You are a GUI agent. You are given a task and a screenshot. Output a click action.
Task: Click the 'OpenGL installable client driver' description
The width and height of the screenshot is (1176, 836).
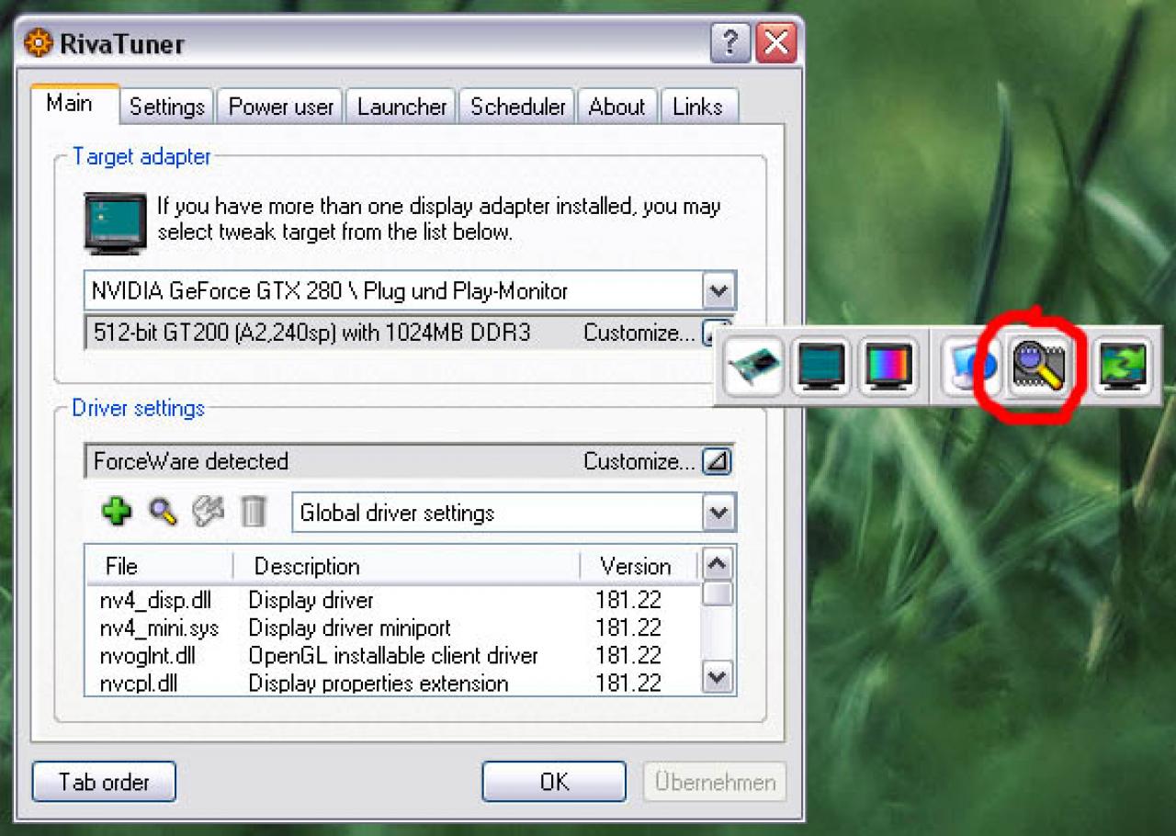[393, 656]
